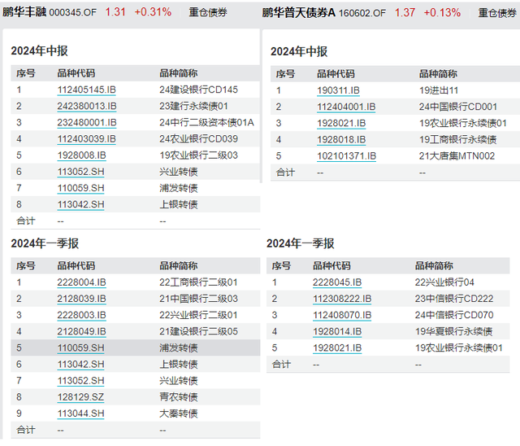The width and height of the screenshot is (520, 446).
Task: Open bond code 1928008.IB
Action: [81, 155]
